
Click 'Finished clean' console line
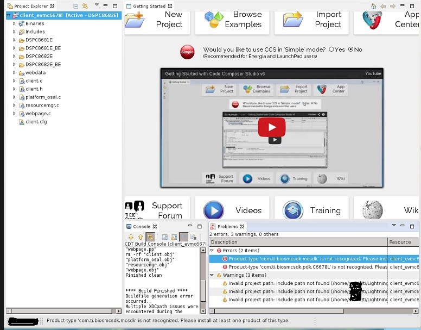144,275
